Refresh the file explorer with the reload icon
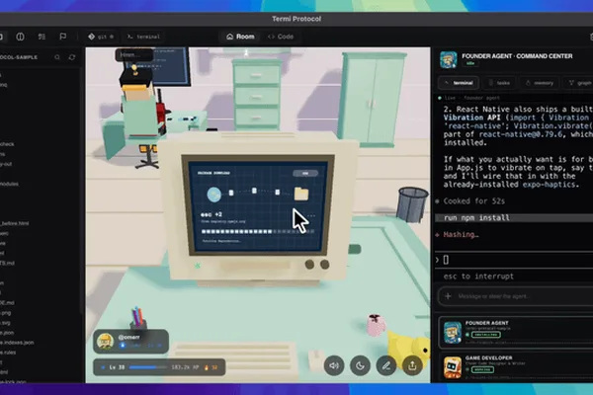 click(72, 57)
